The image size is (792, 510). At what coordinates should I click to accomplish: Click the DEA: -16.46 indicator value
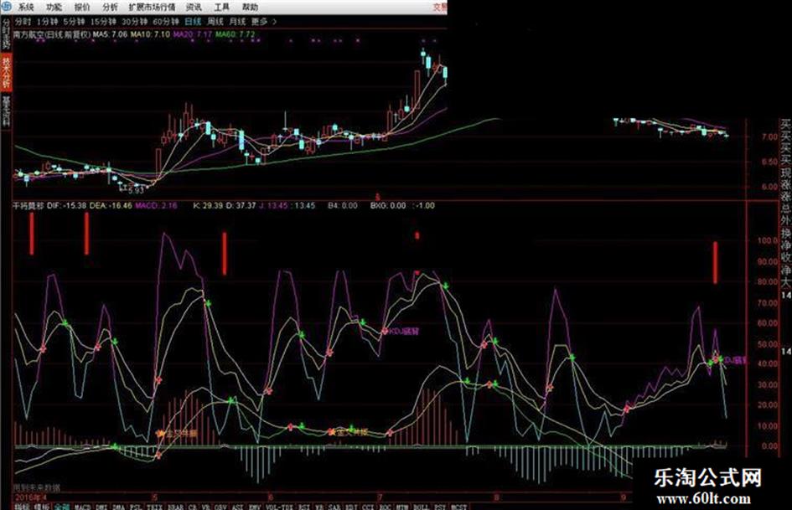pyautogui.click(x=111, y=205)
